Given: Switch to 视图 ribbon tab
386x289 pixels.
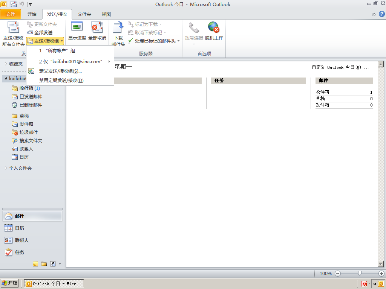Looking at the screenshot, I should point(106,14).
